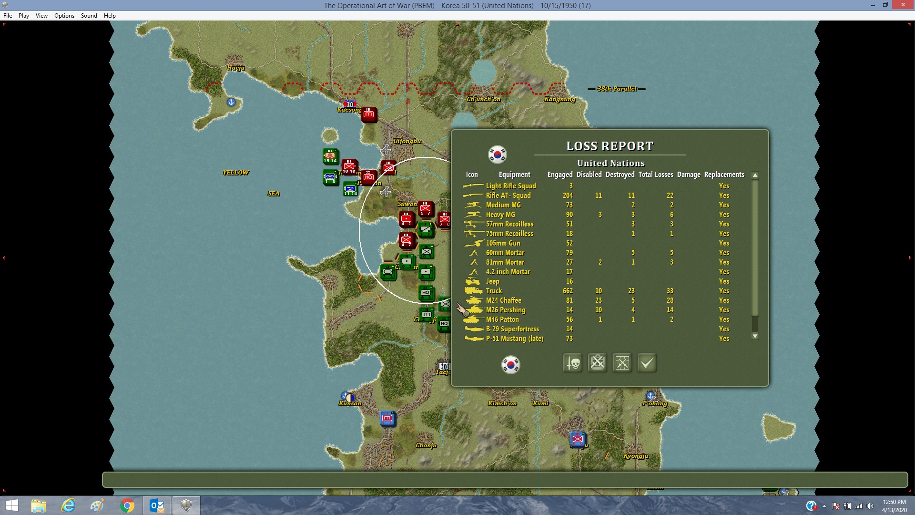Image resolution: width=915 pixels, height=515 pixels.
Task: Click the status message bar below the map
Action: coord(505,480)
